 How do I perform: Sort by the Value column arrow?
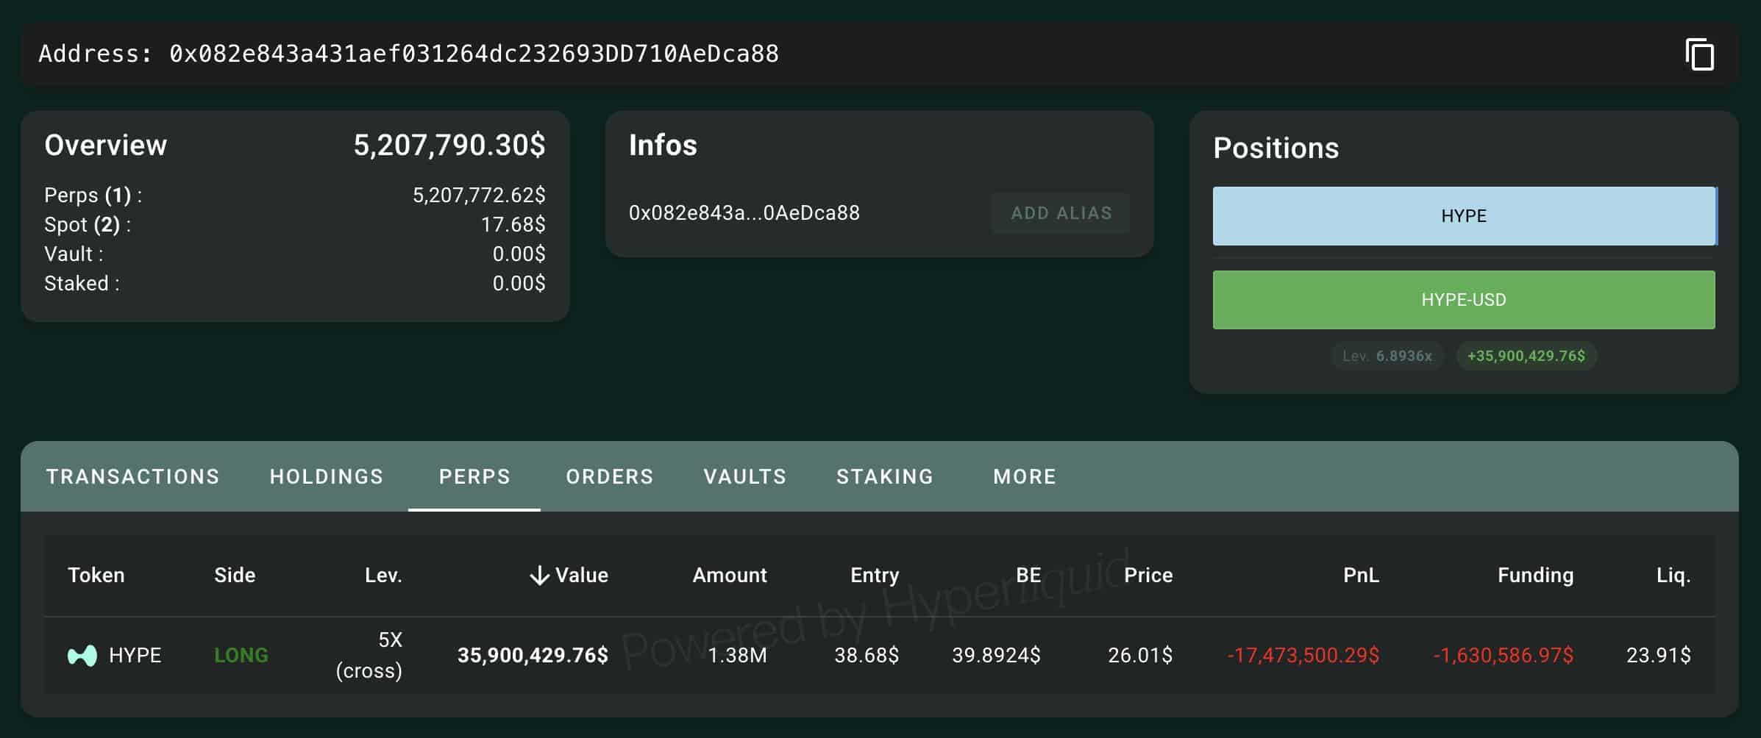click(540, 575)
